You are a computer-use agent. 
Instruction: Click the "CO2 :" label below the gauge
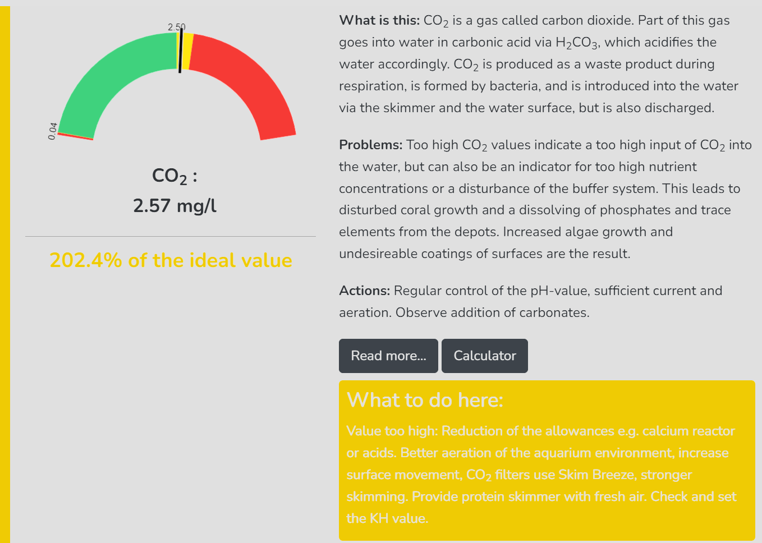click(175, 176)
